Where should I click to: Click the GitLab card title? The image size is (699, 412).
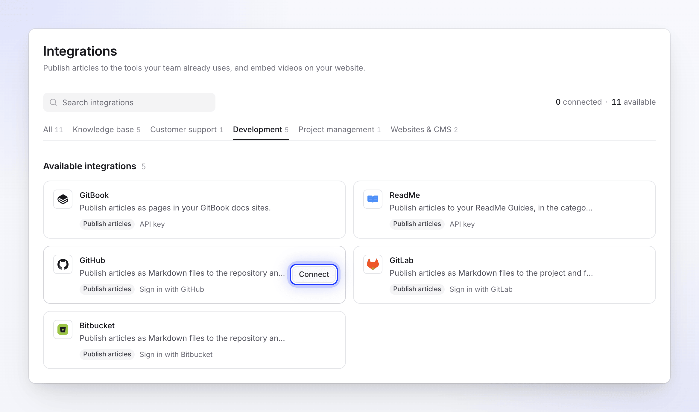(401, 260)
